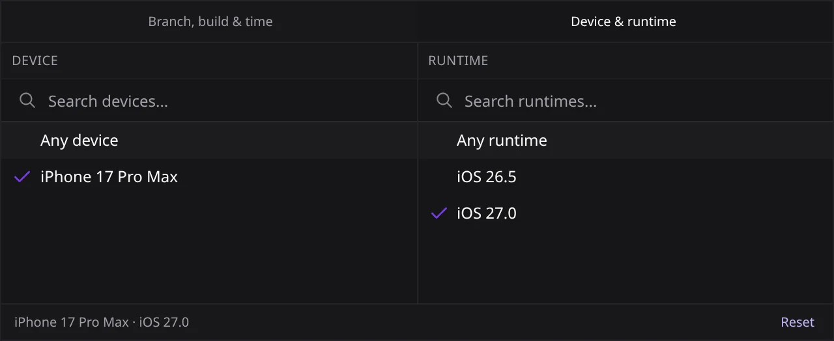Click the Search devices input field

pos(208,101)
